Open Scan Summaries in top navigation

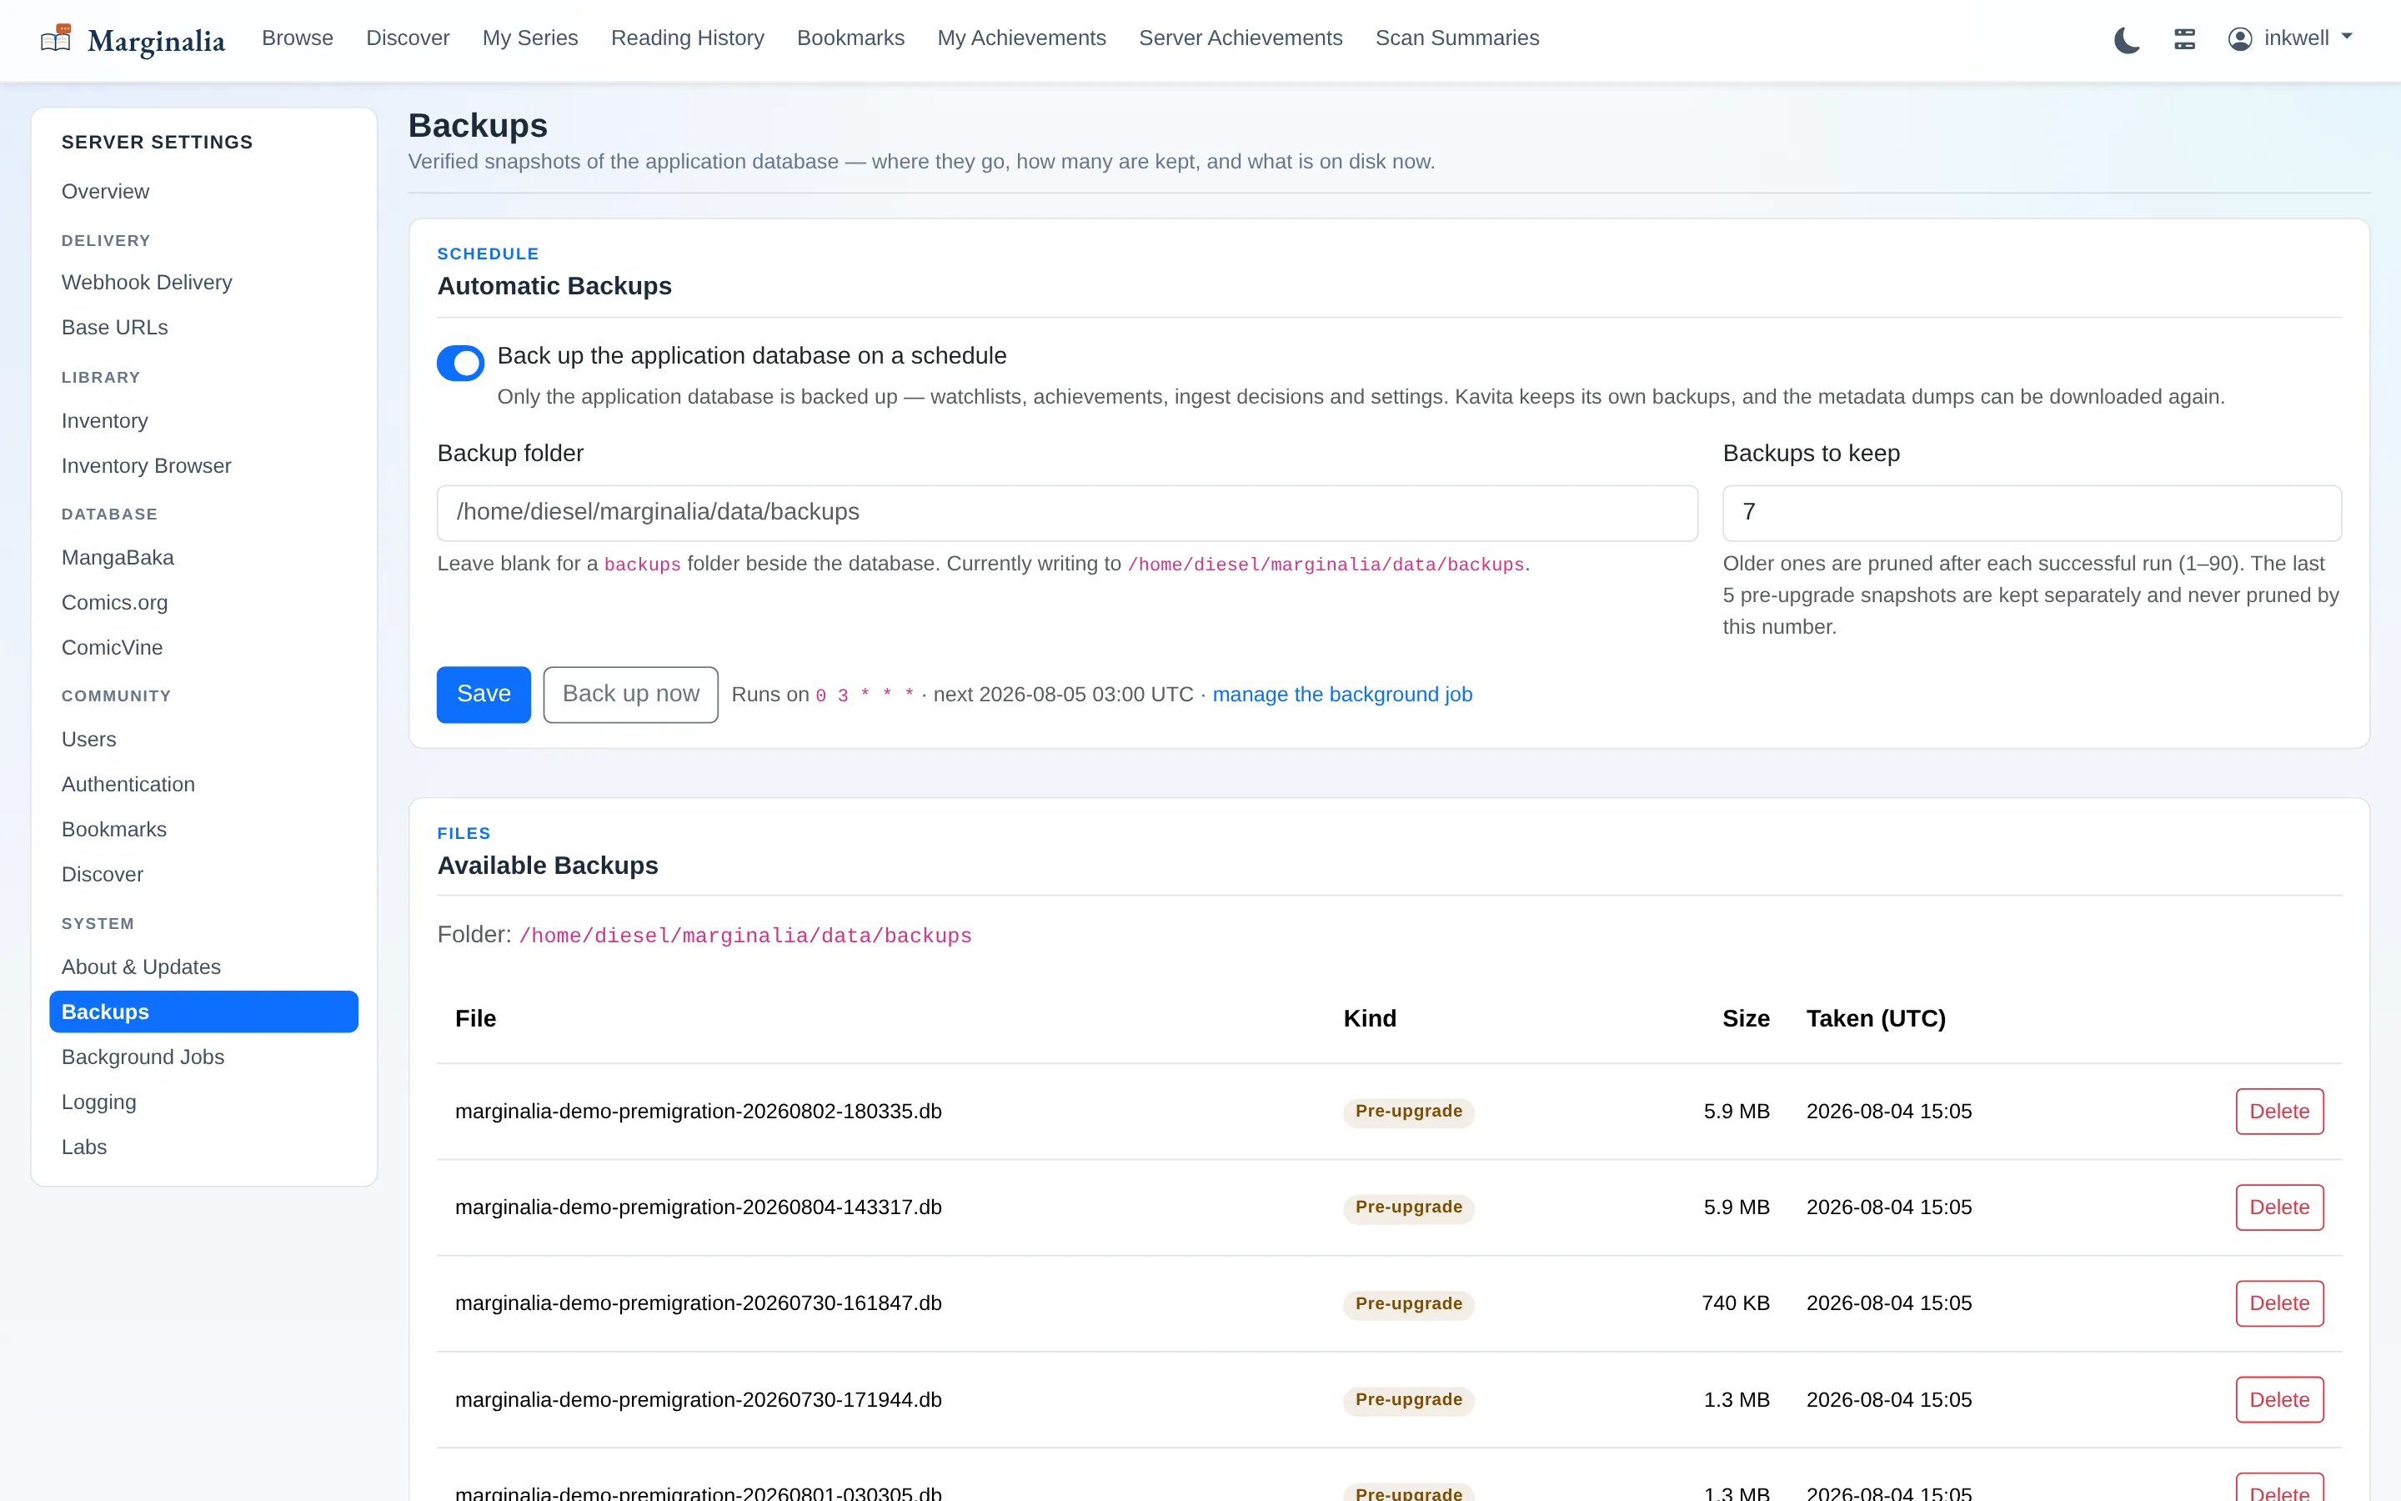pyautogui.click(x=1456, y=38)
